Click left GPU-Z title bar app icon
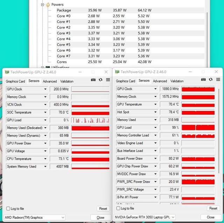Screen dimensions: 224x223 click(x=7, y=72)
